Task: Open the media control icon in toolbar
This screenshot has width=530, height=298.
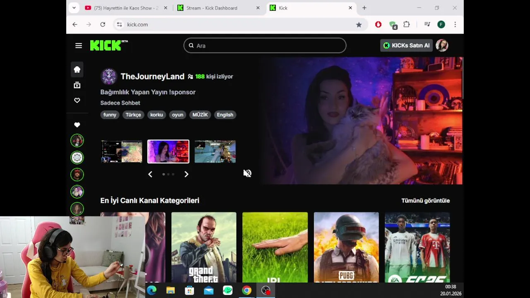Action: click(427, 24)
